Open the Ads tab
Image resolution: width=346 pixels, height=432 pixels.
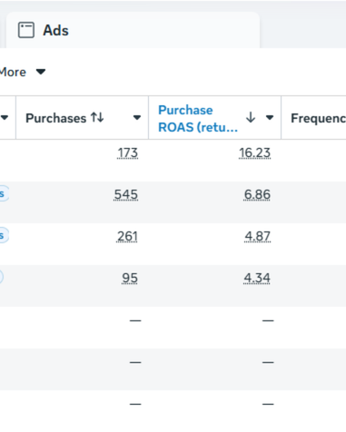[133, 30]
